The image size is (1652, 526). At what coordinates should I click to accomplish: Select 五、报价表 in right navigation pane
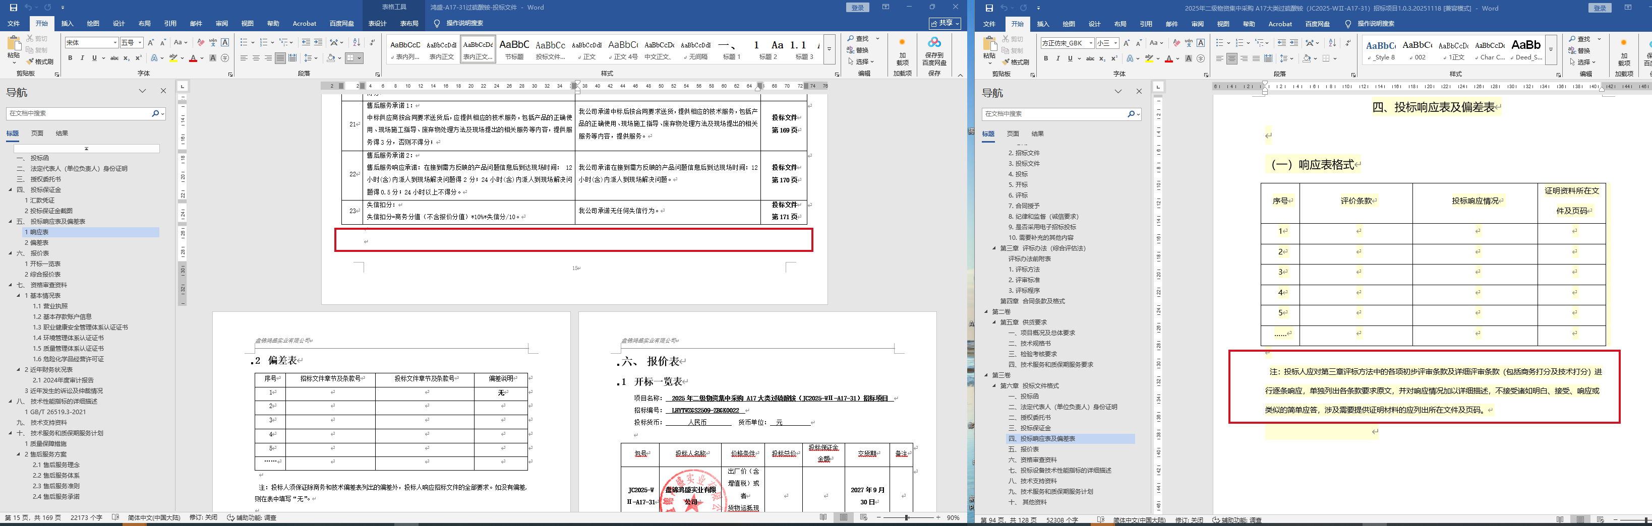[1024, 449]
